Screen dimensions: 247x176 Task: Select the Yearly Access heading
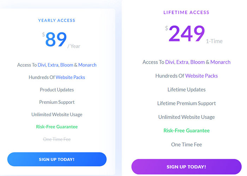57,20
